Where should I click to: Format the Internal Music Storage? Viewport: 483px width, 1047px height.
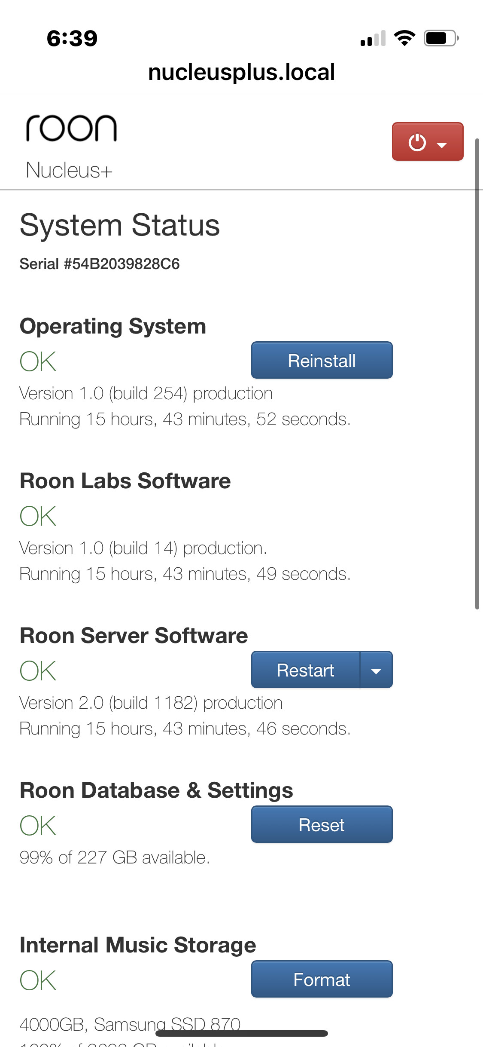pyautogui.click(x=321, y=979)
